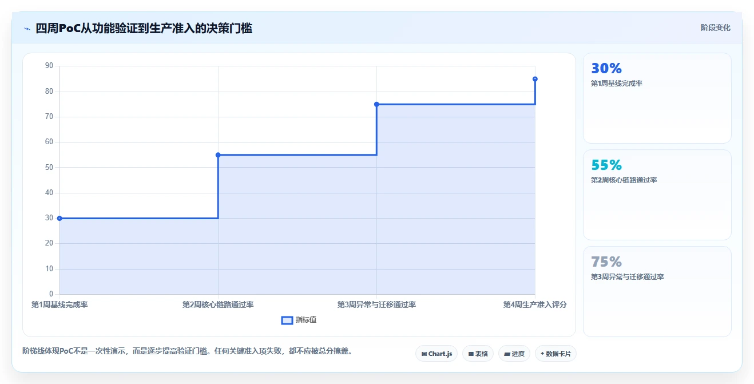
Task: Click y-axis tick label 0
Action: 51,294
